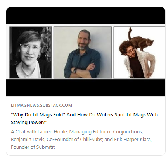Click the black bar below the photos
Image resolution: width=166 pixels, height=157 pixels.
(x=86, y=88)
